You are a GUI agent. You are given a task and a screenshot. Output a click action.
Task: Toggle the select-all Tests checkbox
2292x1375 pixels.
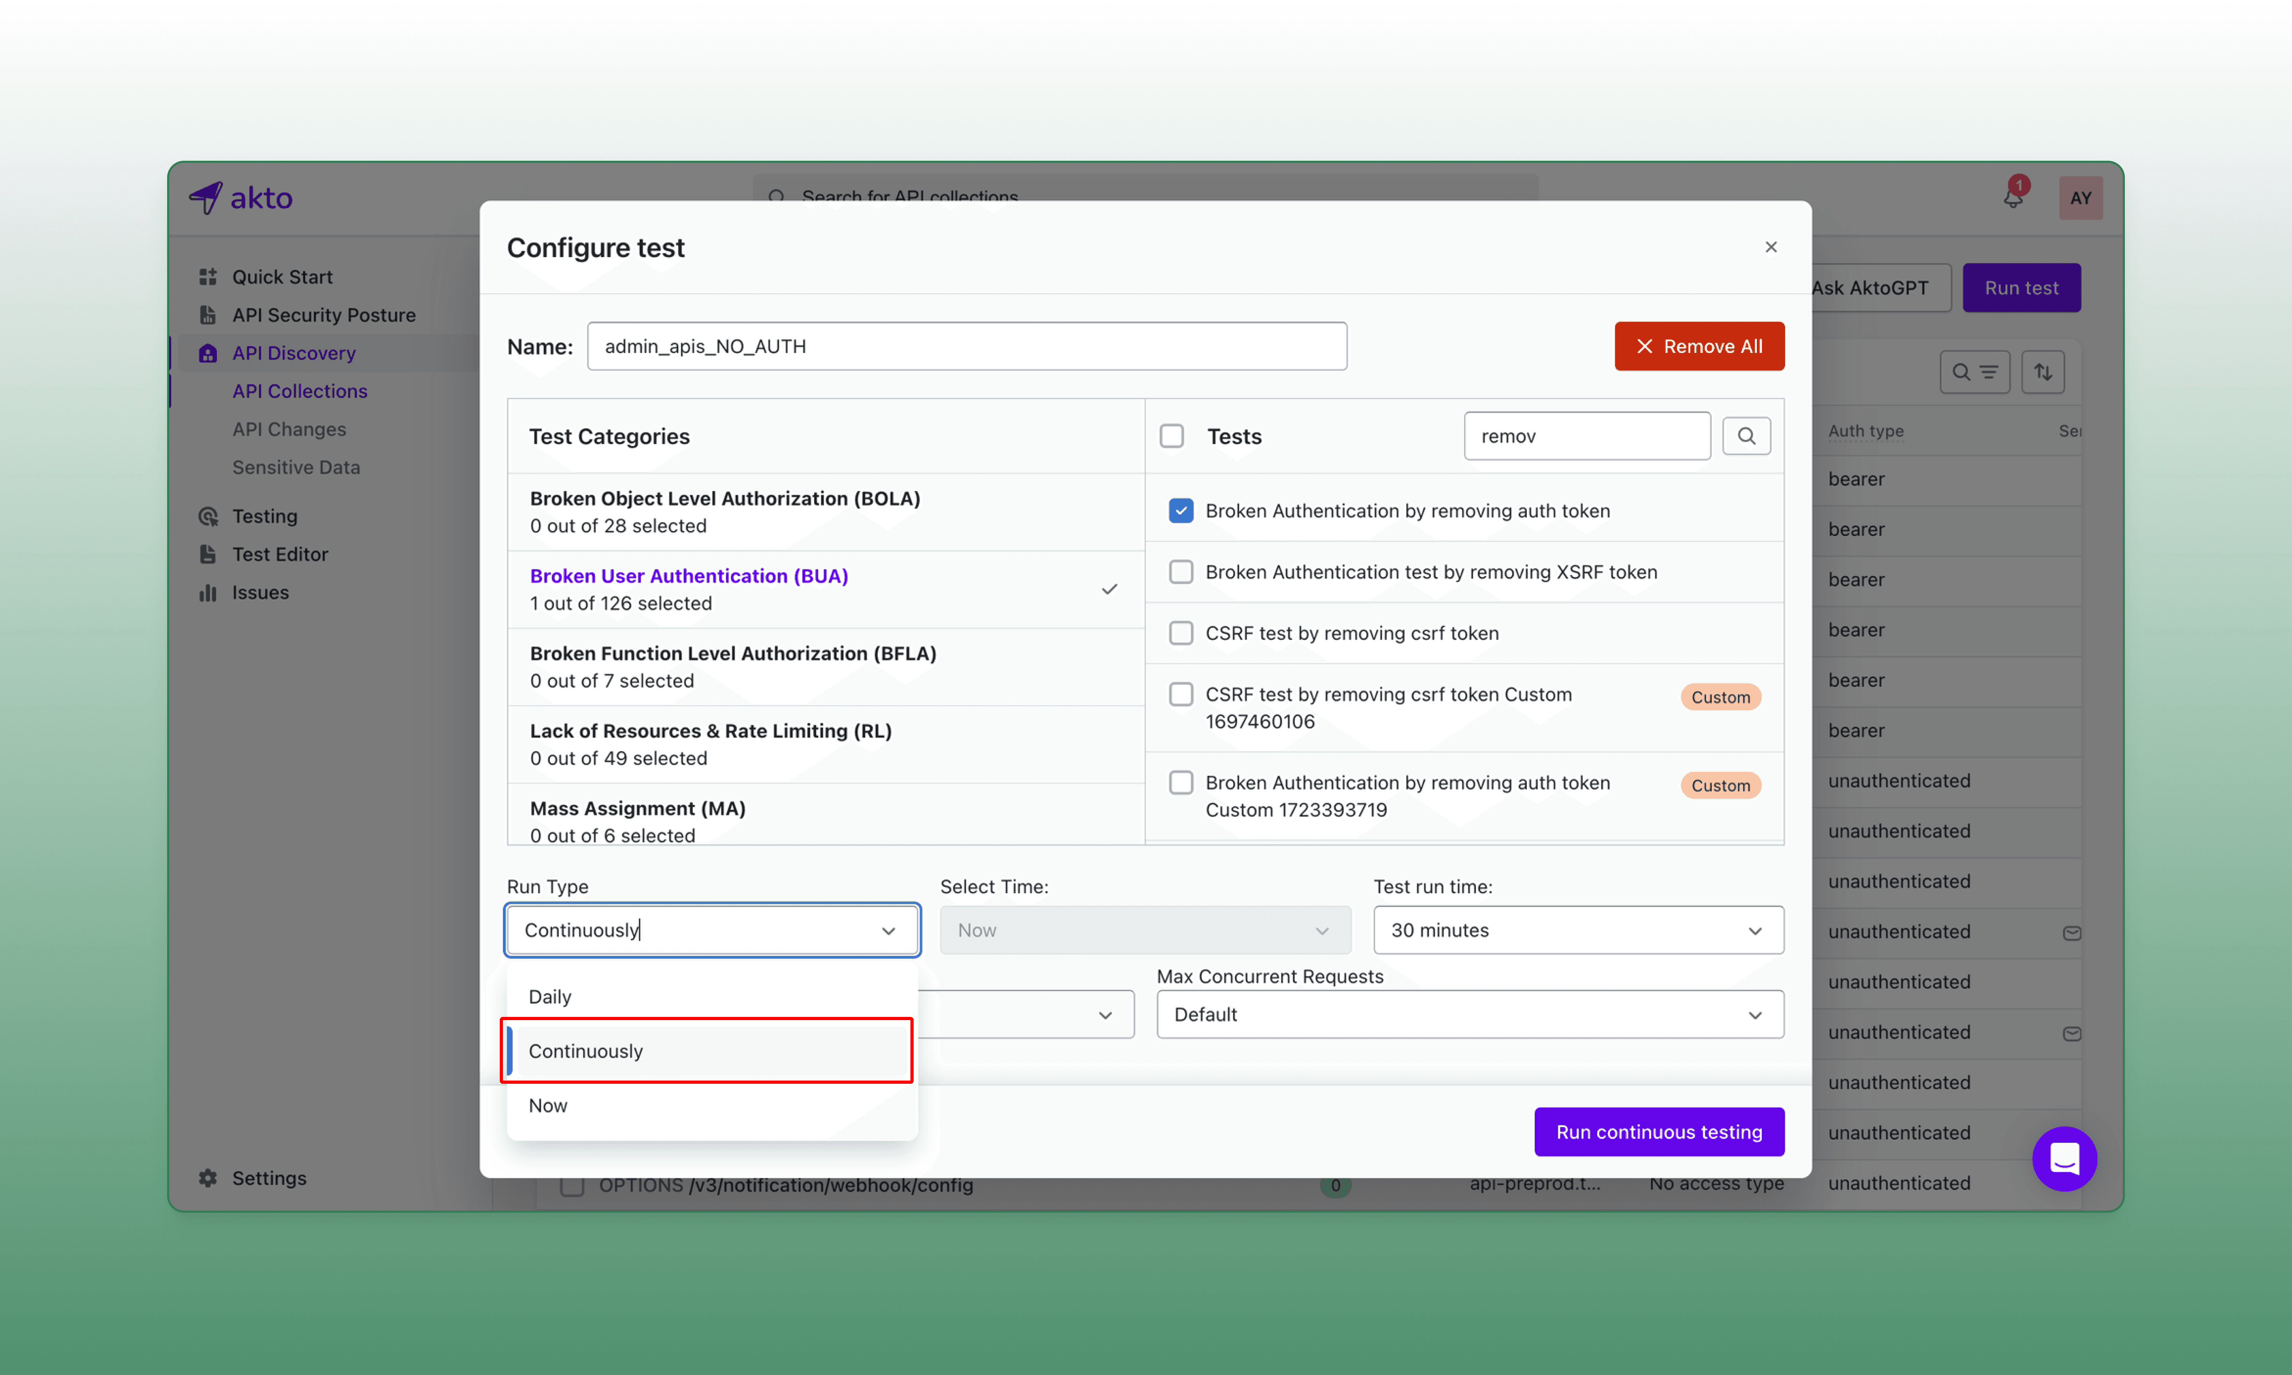(x=1171, y=436)
